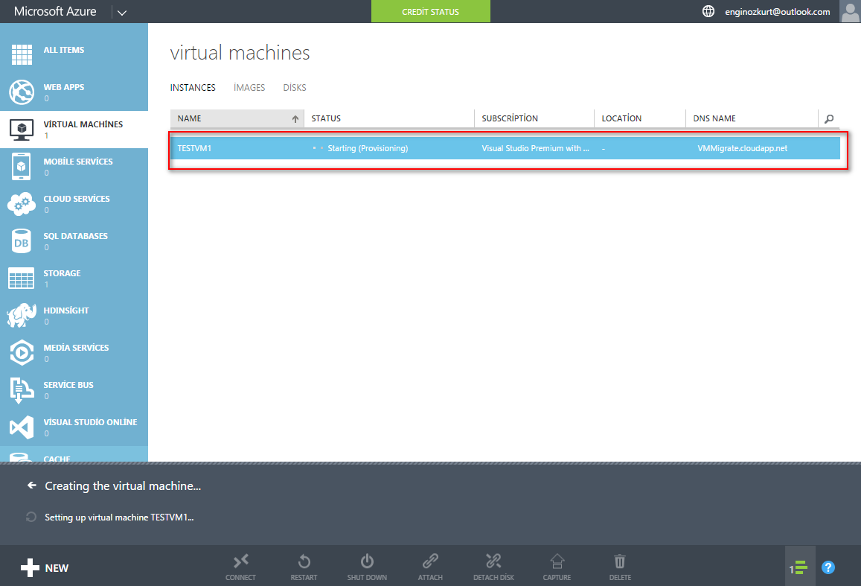The image size is (861, 586).
Task: Switch to the Images tab
Action: (249, 87)
